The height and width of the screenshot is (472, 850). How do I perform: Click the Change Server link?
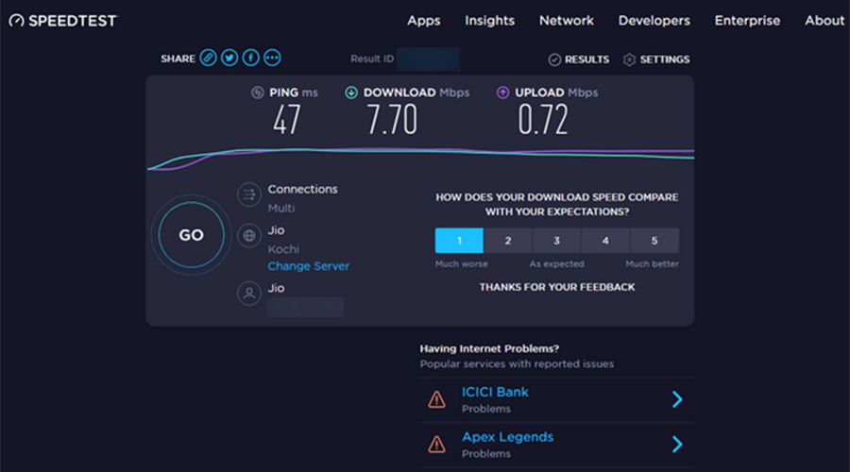click(308, 266)
